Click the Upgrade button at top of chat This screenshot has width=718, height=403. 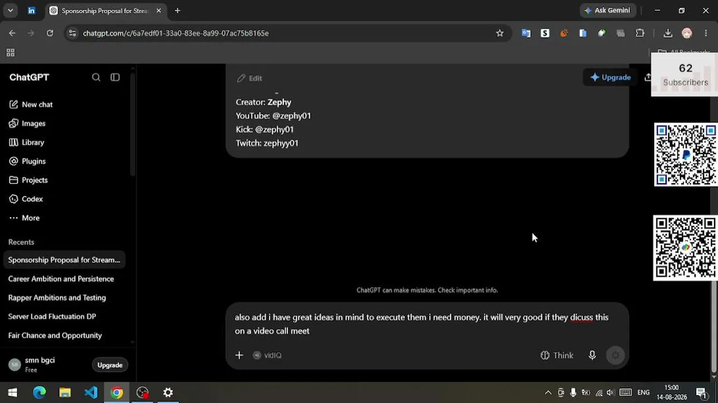pyautogui.click(x=611, y=77)
